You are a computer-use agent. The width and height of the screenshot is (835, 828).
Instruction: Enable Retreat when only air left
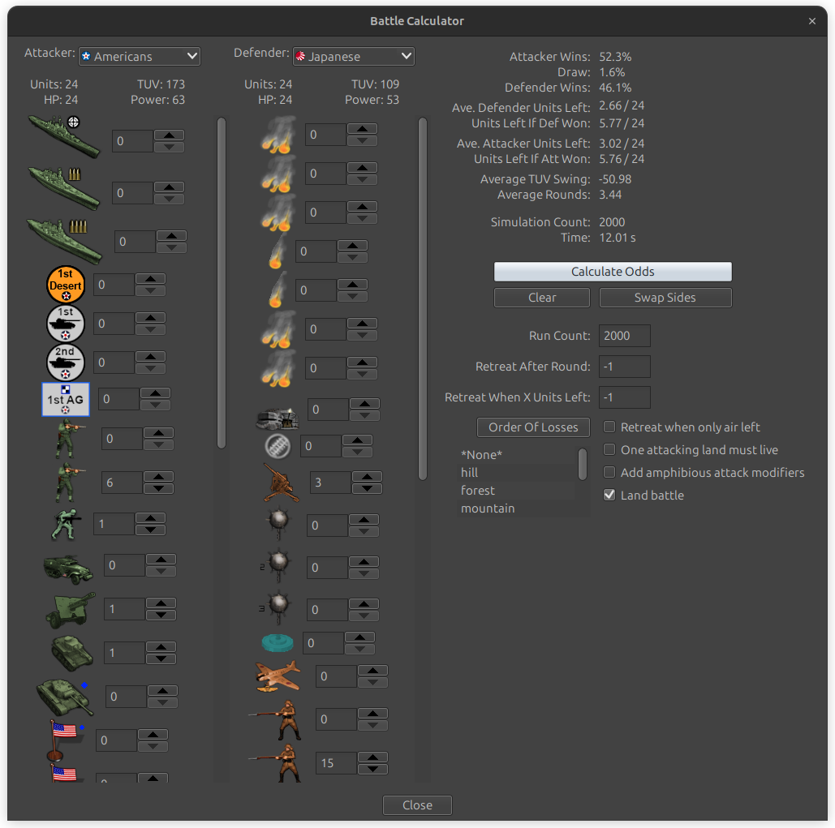pyautogui.click(x=609, y=427)
